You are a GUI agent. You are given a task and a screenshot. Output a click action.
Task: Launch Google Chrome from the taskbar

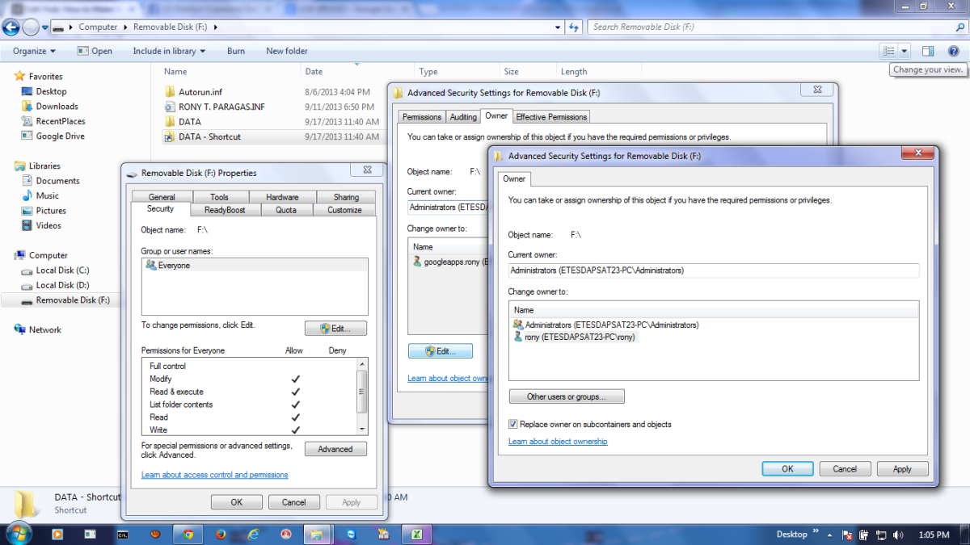pyautogui.click(x=188, y=535)
